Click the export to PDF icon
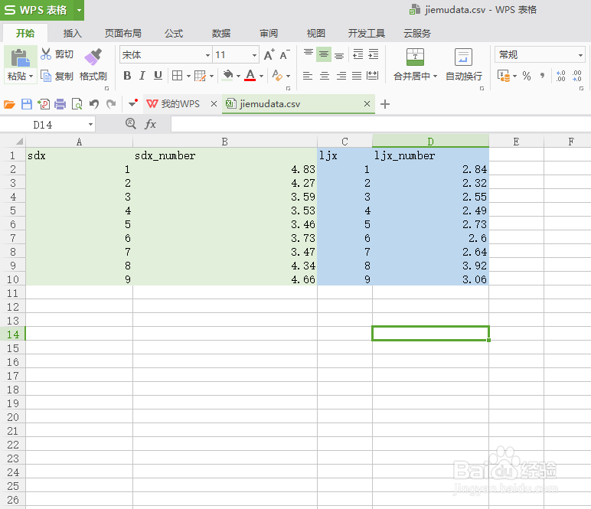The width and height of the screenshot is (591, 509). click(44, 104)
